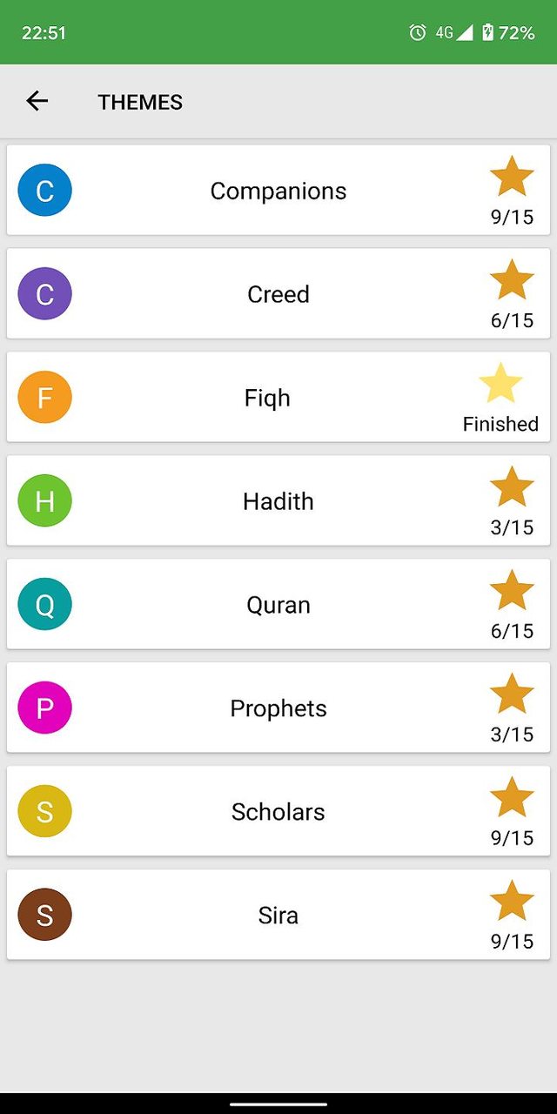The image size is (557, 1114).
Task: Tap the brown S icon for Sira
Action: pyautogui.click(x=44, y=915)
